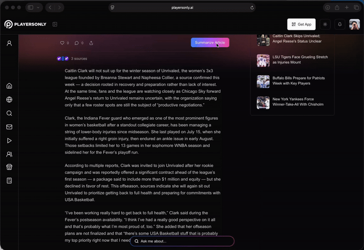364x250 pixels.
Task: Expand the Safari sidebar dropdown chevron
Action: 38,7
